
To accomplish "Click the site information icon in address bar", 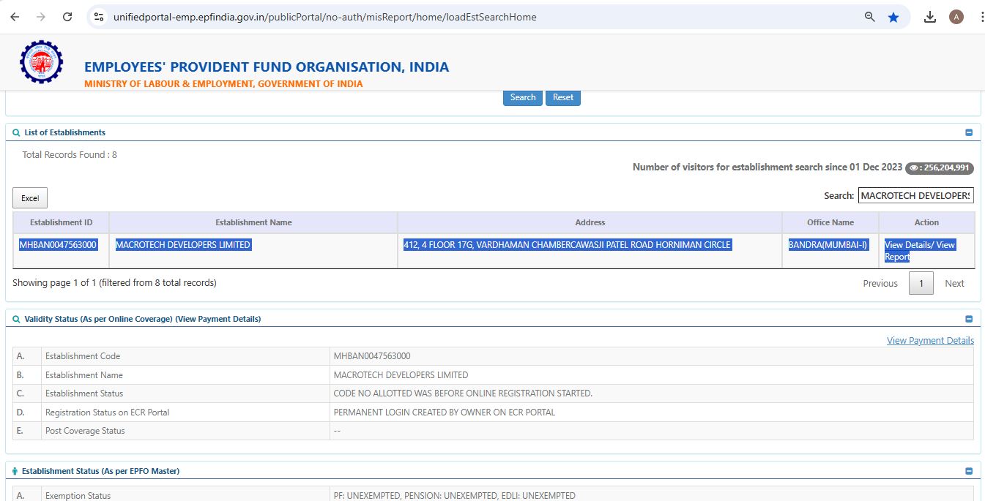I will click(x=100, y=17).
